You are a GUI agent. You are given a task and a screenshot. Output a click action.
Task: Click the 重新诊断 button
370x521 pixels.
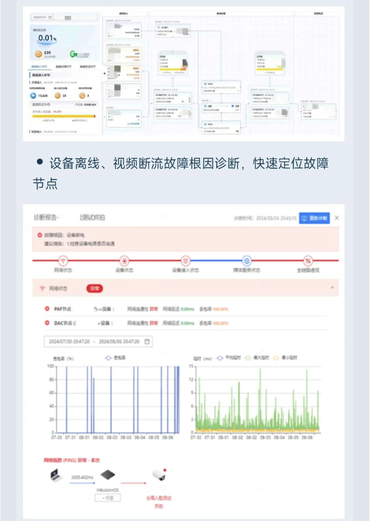pyautogui.click(x=315, y=218)
